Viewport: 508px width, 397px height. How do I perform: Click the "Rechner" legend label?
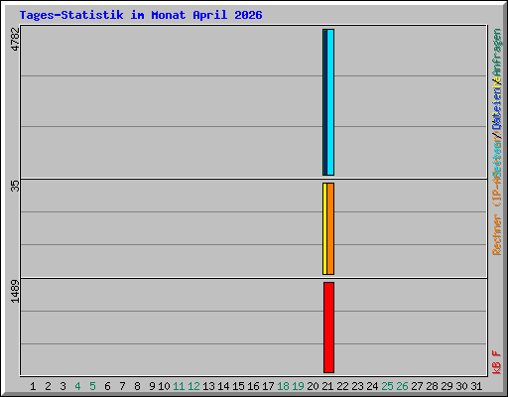pos(497,234)
